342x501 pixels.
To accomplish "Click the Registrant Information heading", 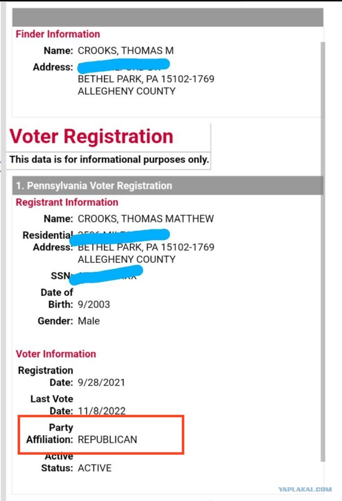I will (67, 202).
